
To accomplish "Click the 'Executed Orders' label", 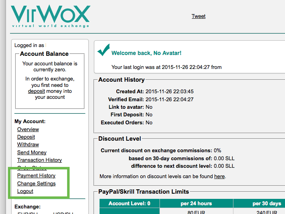I will [122, 122].
